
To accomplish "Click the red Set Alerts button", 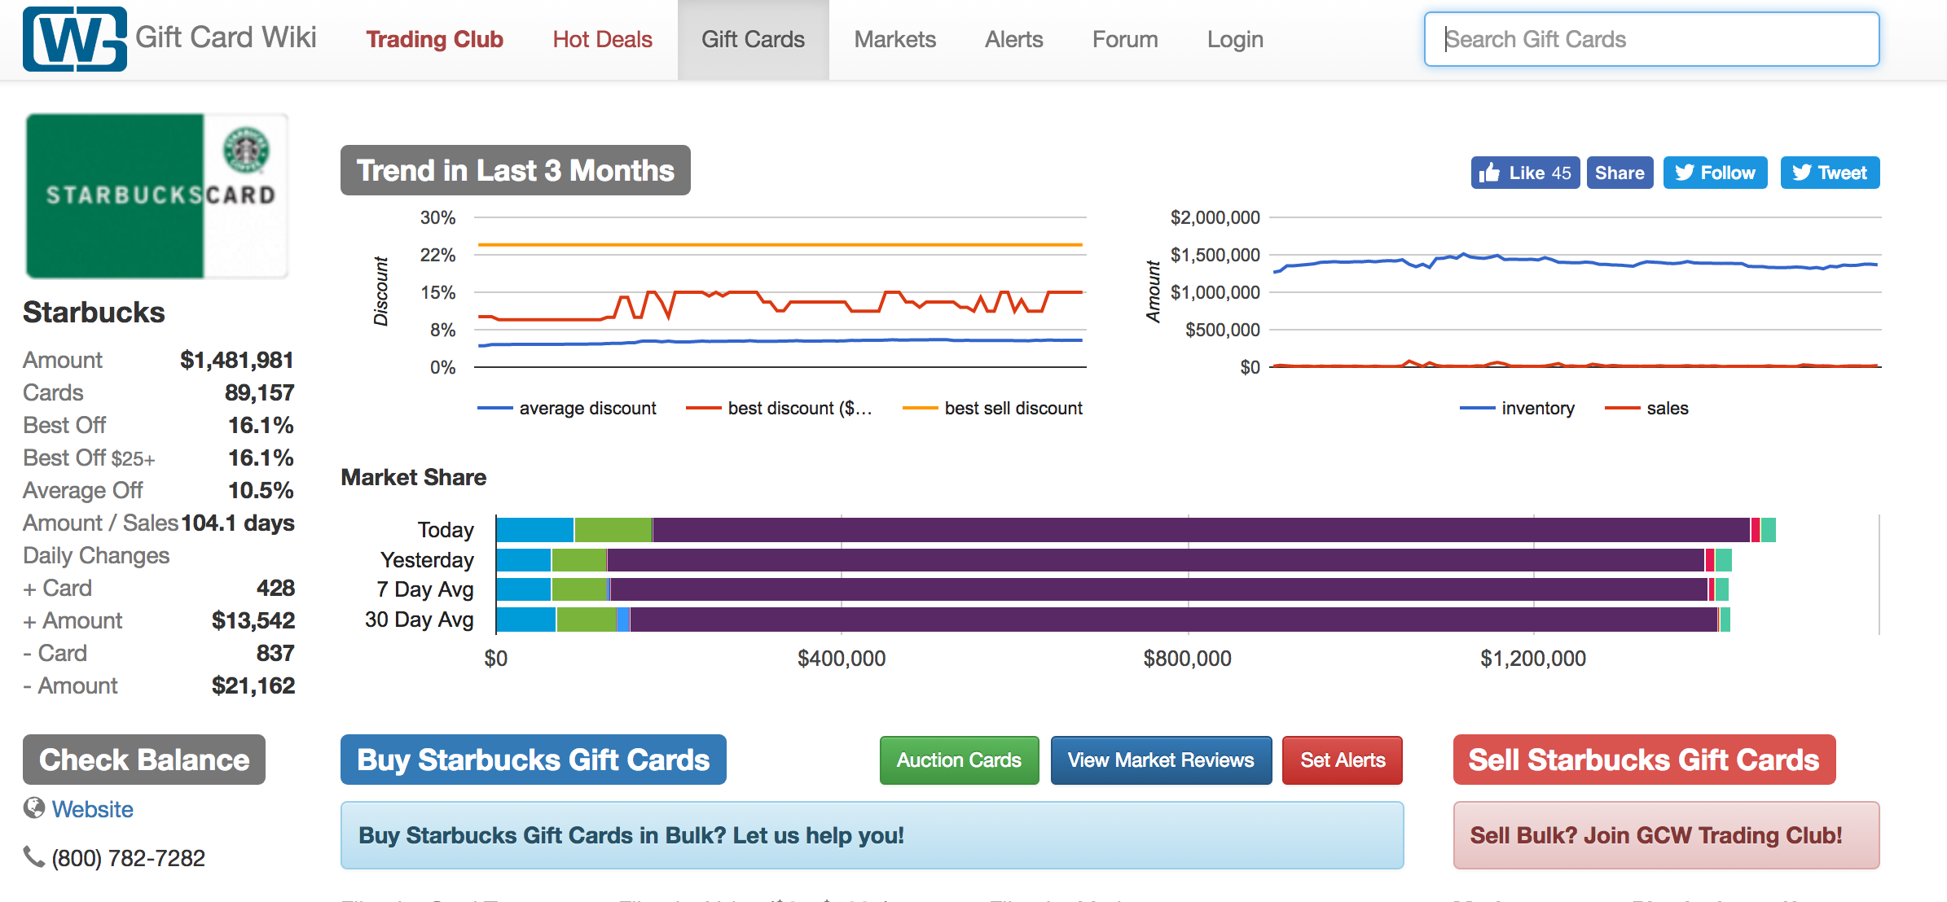I will (1343, 760).
